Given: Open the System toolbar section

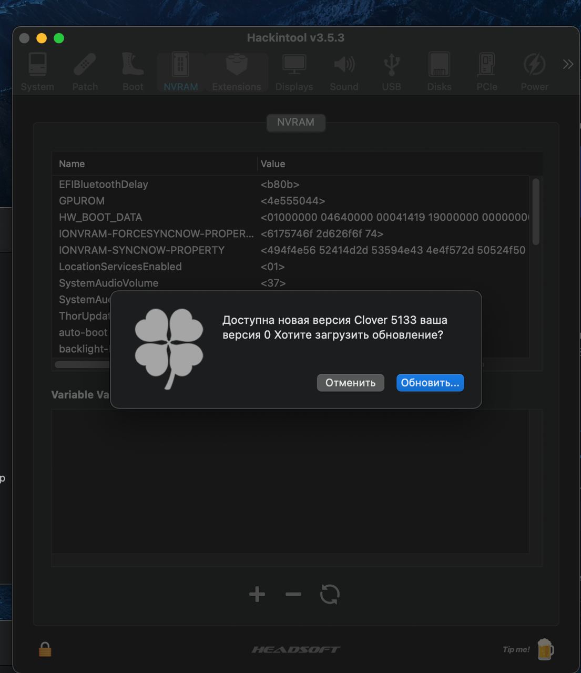Looking at the screenshot, I should 37,72.
